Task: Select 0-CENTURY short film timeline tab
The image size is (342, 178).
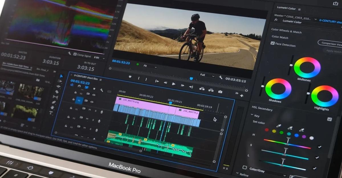Action: 86,77
